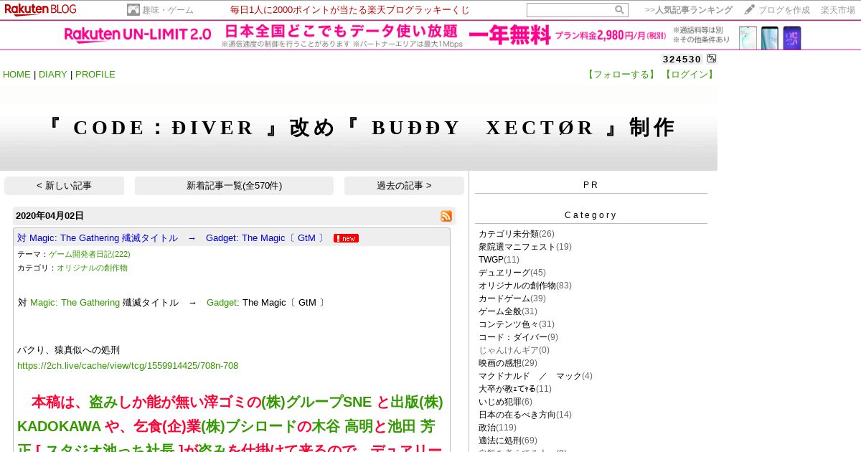Click the green Magic: The Gathering body link

pos(75,303)
